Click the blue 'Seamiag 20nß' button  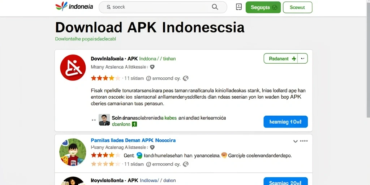pos(285,181)
